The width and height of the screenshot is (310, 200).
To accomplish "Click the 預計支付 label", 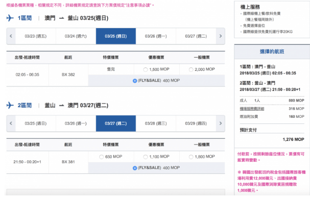I will click(248, 130).
